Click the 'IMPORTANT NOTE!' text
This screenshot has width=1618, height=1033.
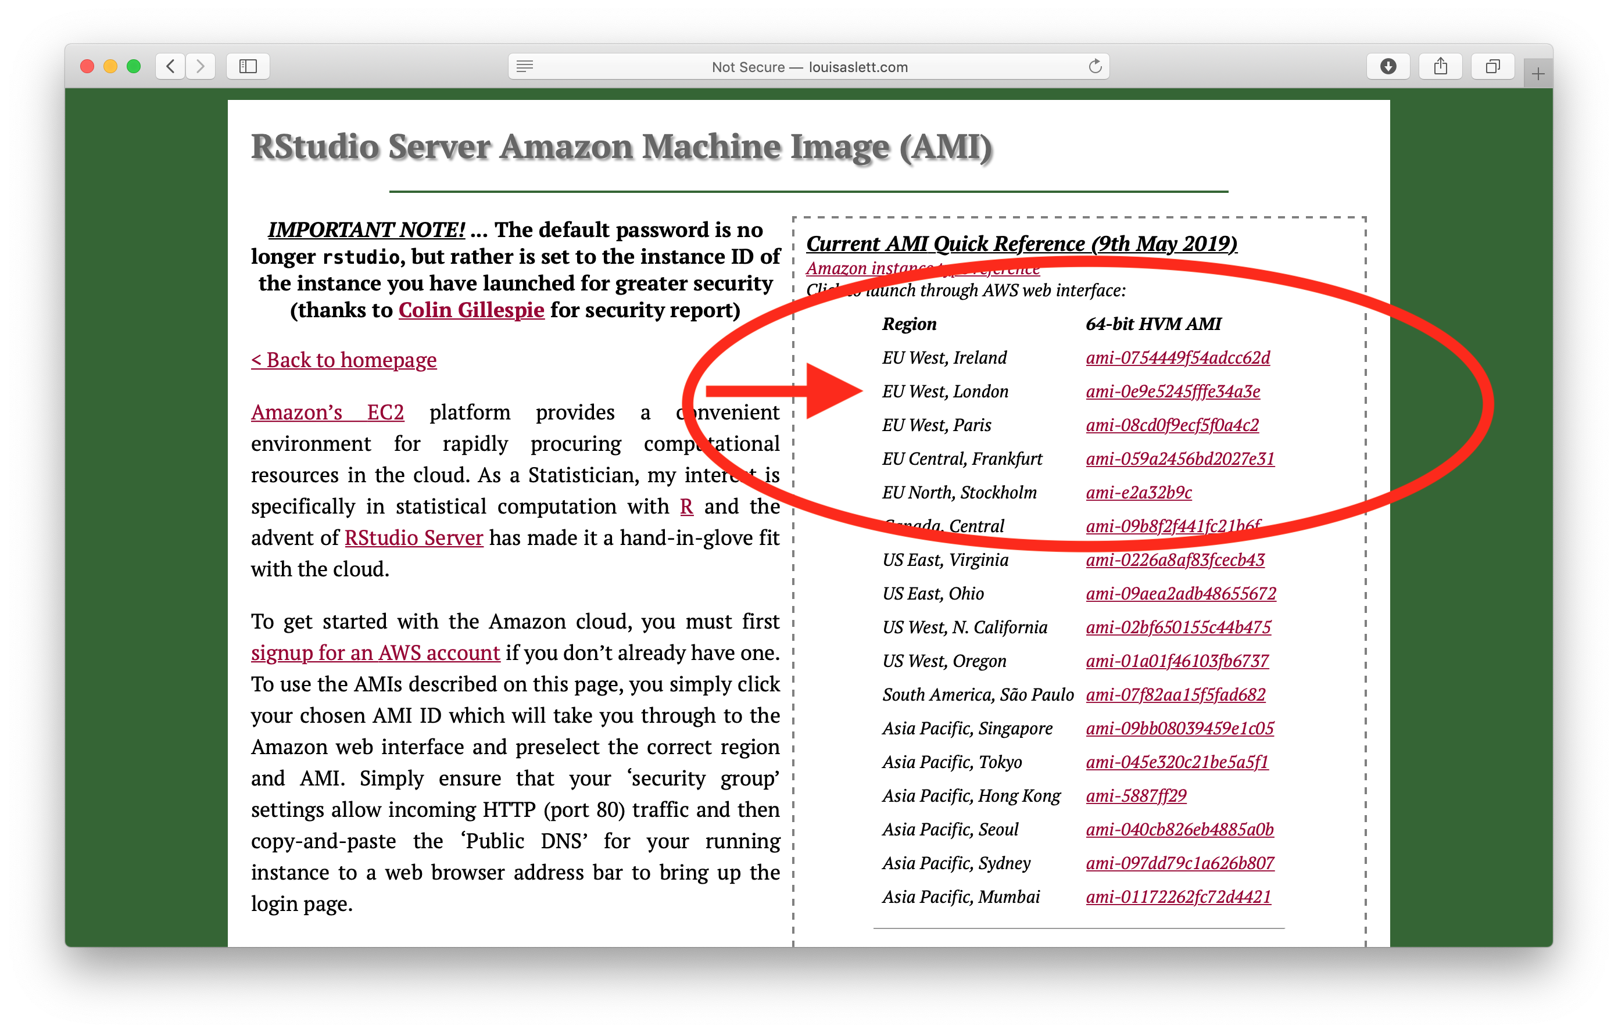click(x=367, y=229)
